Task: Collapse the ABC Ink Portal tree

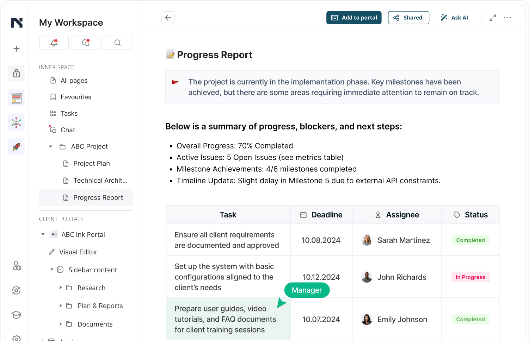Action: pos(43,234)
